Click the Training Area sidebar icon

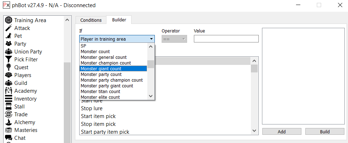[x=9, y=20]
